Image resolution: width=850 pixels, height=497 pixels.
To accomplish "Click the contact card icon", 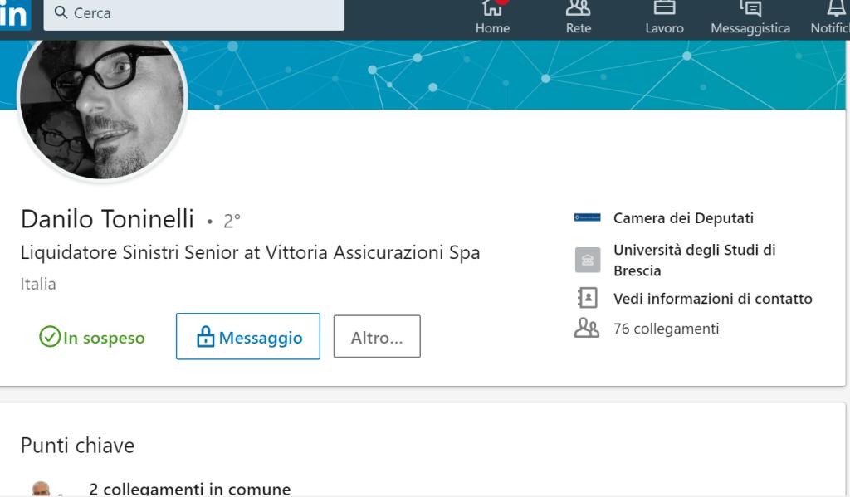I will pyautogui.click(x=588, y=298).
